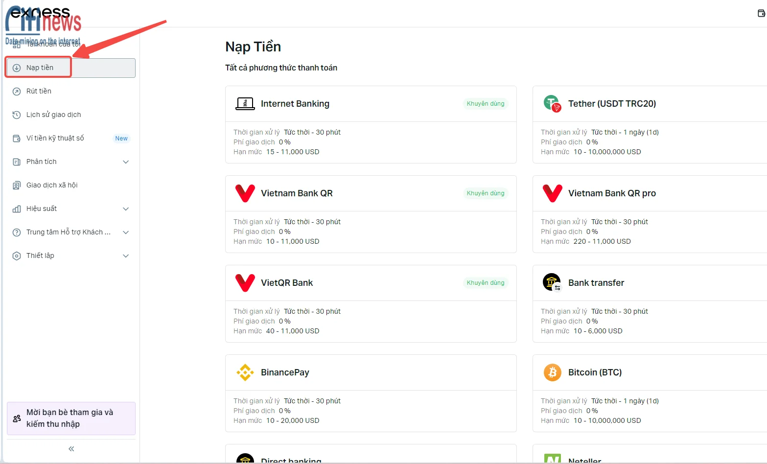
Task: Click the invite friends people icon
Action: 17,418
